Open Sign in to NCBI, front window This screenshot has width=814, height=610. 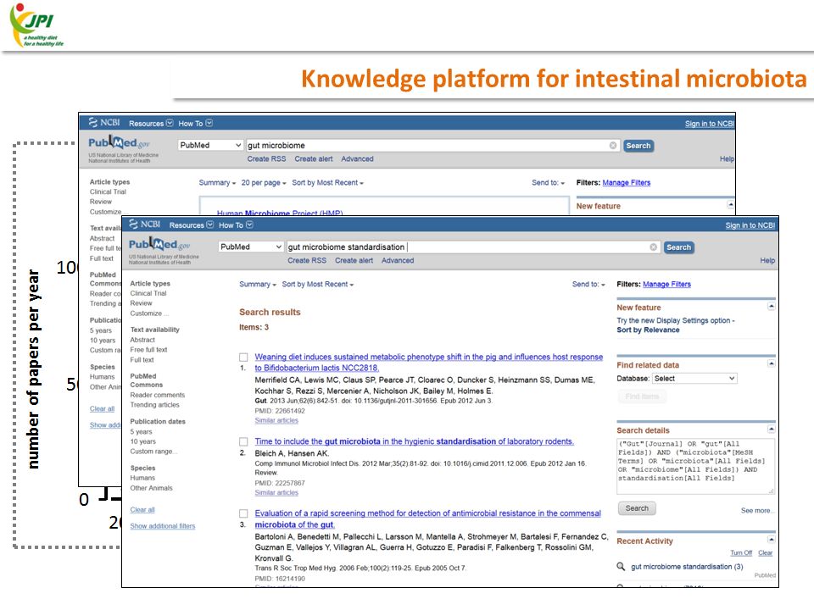point(750,225)
